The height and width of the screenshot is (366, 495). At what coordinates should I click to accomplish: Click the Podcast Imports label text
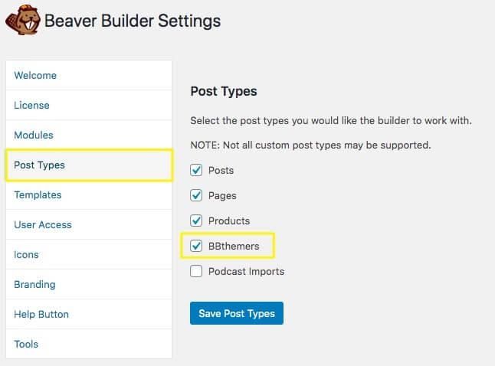click(x=246, y=271)
